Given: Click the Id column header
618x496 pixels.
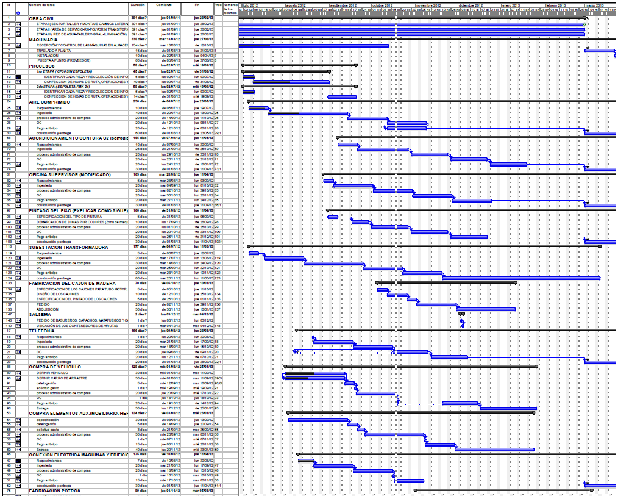Looking at the screenshot, I should point(9,4).
